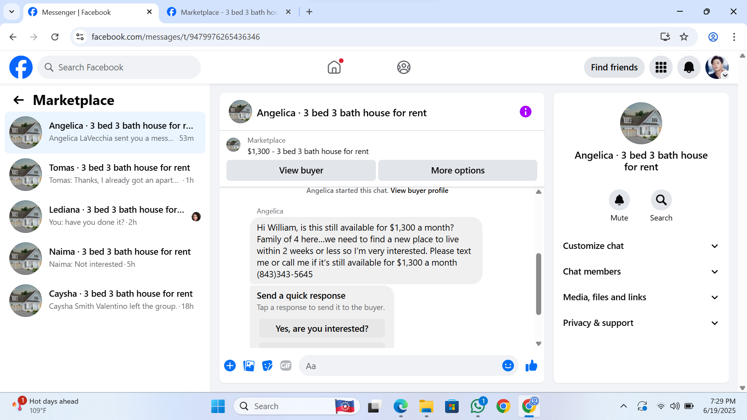Image resolution: width=747 pixels, height=420 pixels.
Task: Open Angelica's chat in the list
Action: [105, 133]
